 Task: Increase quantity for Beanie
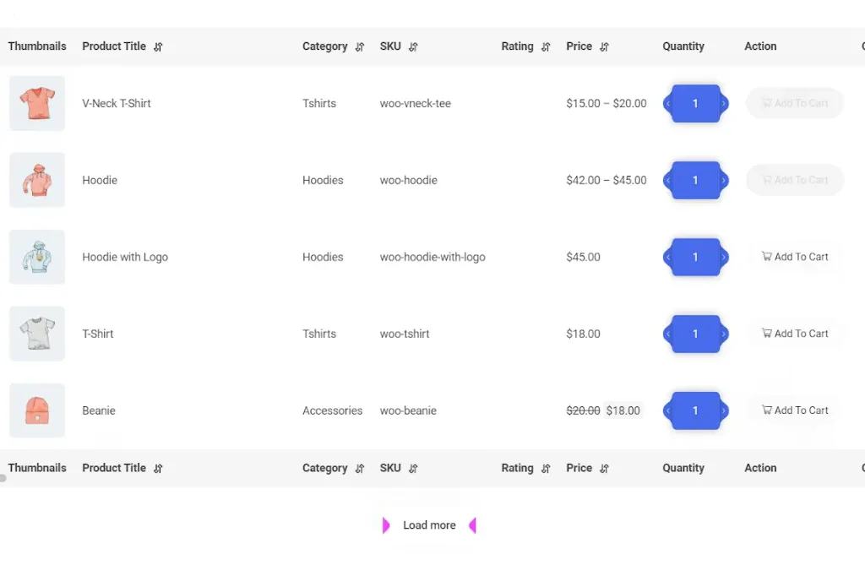(x=723, y=410)
